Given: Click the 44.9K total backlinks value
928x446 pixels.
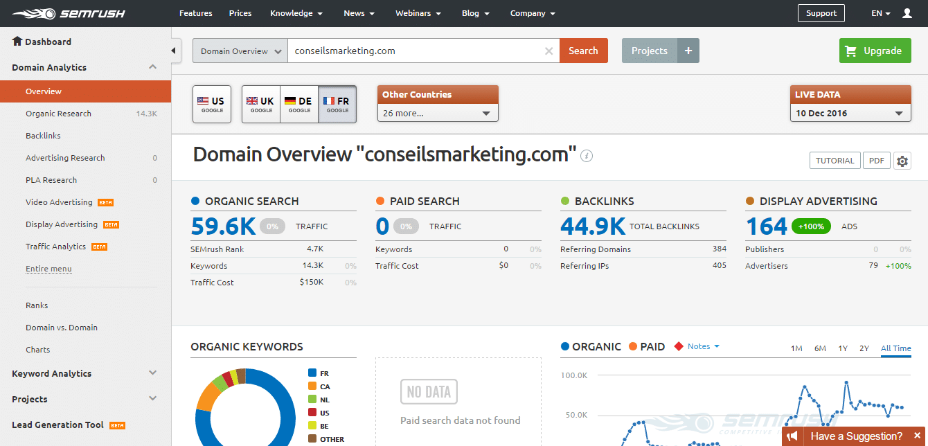Looking at the screenshot, I should click(x=594, y=226).
